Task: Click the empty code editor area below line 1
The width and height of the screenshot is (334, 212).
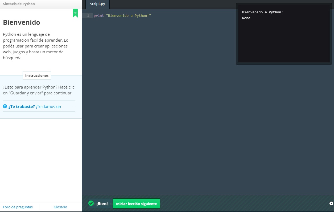Action: (x=160, y=107)
